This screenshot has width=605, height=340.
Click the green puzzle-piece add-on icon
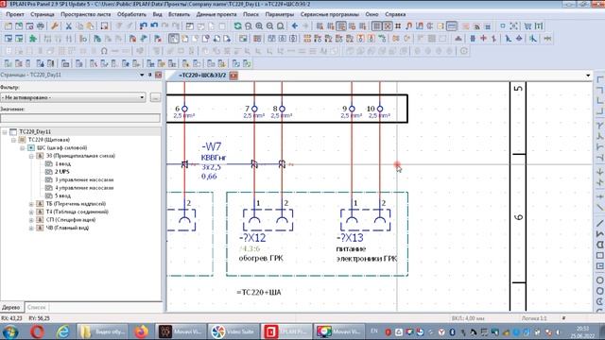click(x=33, y=39)
